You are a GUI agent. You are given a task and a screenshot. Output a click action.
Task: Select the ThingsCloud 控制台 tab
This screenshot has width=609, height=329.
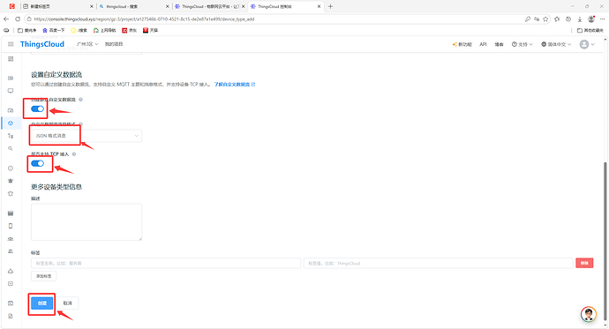(285, 6)
